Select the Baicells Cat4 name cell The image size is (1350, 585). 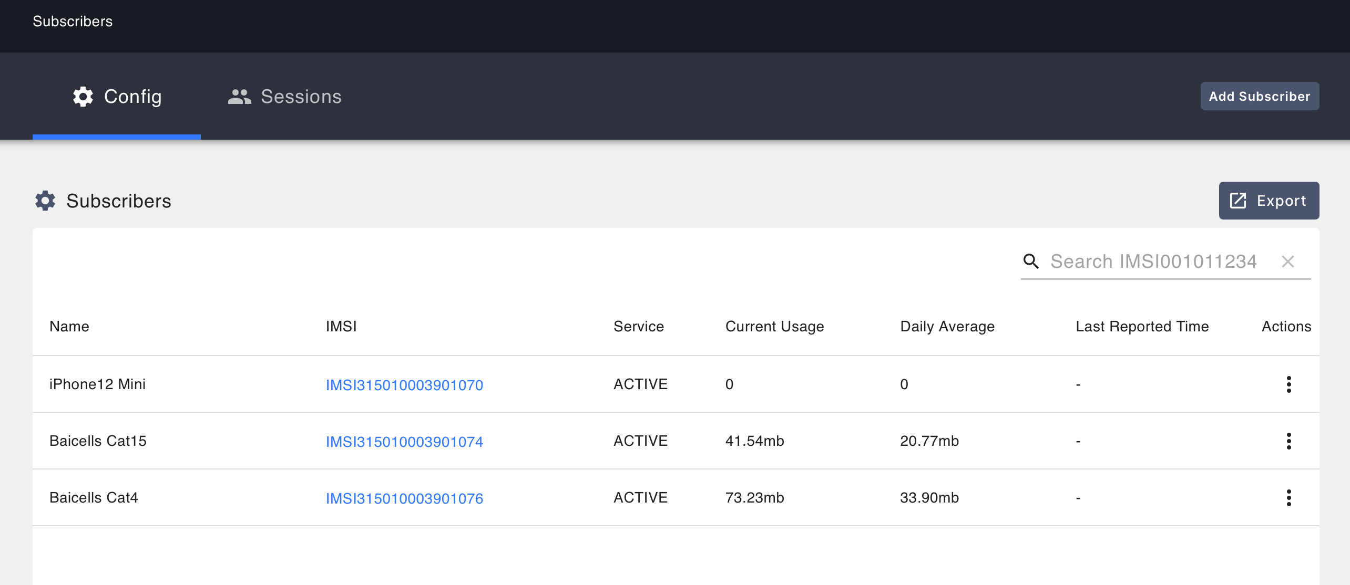coord(94,497)
